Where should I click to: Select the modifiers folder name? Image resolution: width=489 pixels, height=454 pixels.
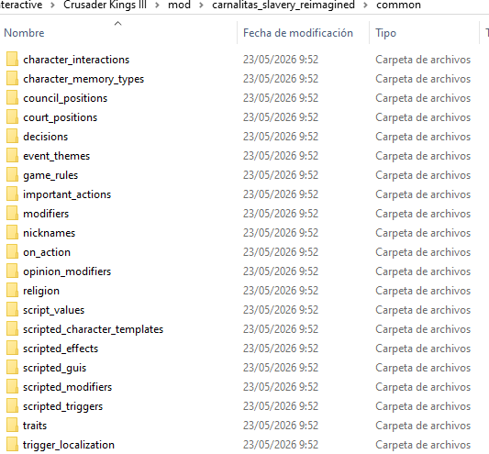click(x=46, y=214)
